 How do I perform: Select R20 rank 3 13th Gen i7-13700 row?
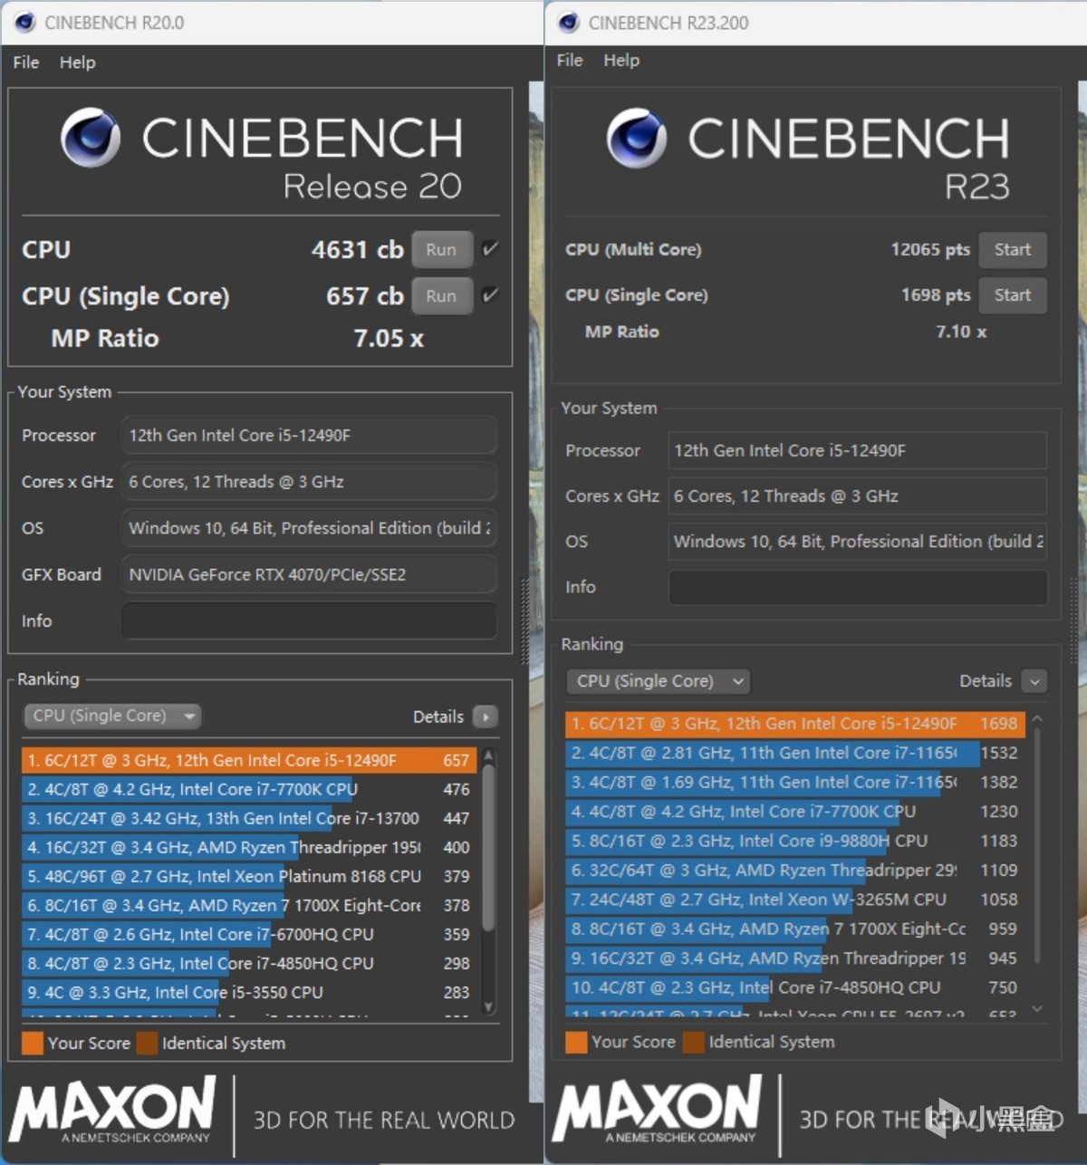tap(248, 818)
